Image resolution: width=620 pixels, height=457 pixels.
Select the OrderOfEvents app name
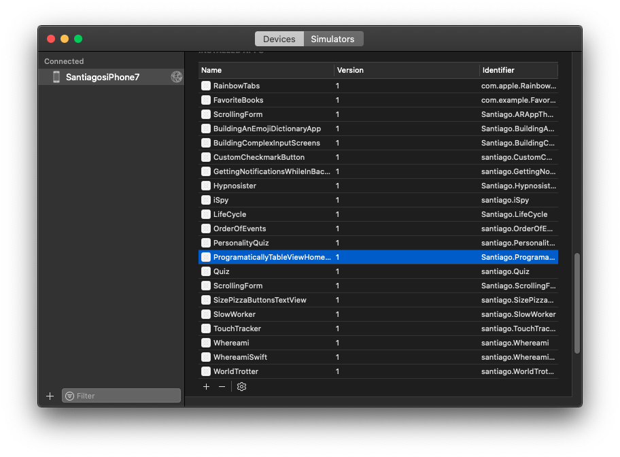click(x=239, y=228)
